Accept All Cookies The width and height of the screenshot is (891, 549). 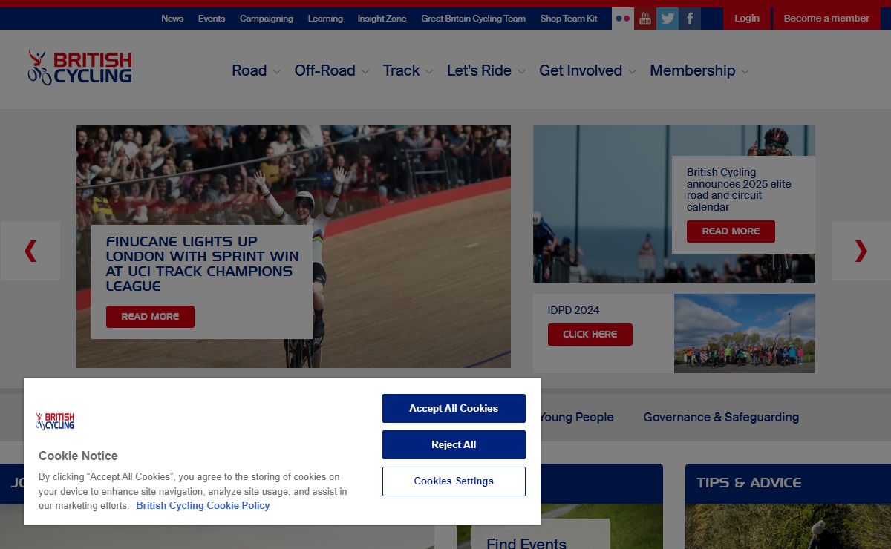tap(454, 408)
